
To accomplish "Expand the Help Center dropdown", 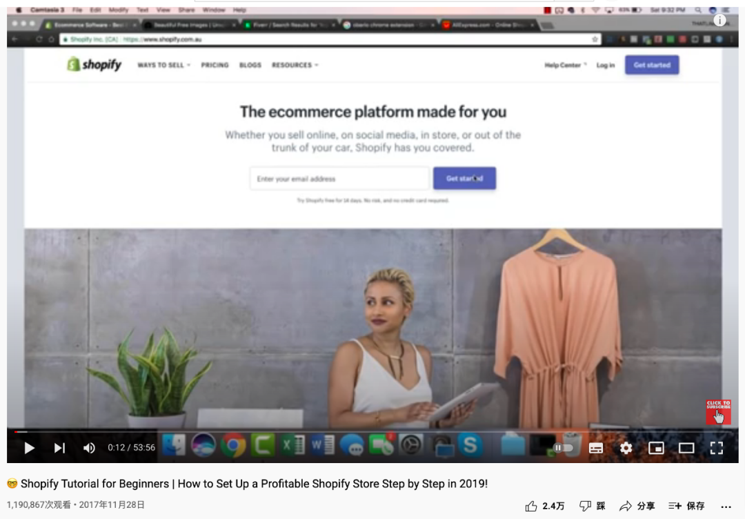I will click(x=566, y=65).
